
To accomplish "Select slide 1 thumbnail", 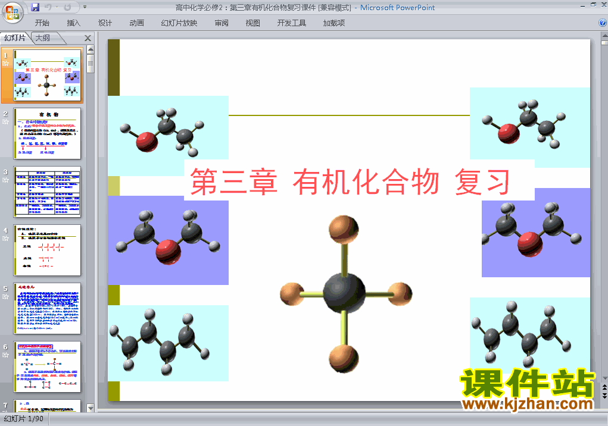I will [47, 76].
